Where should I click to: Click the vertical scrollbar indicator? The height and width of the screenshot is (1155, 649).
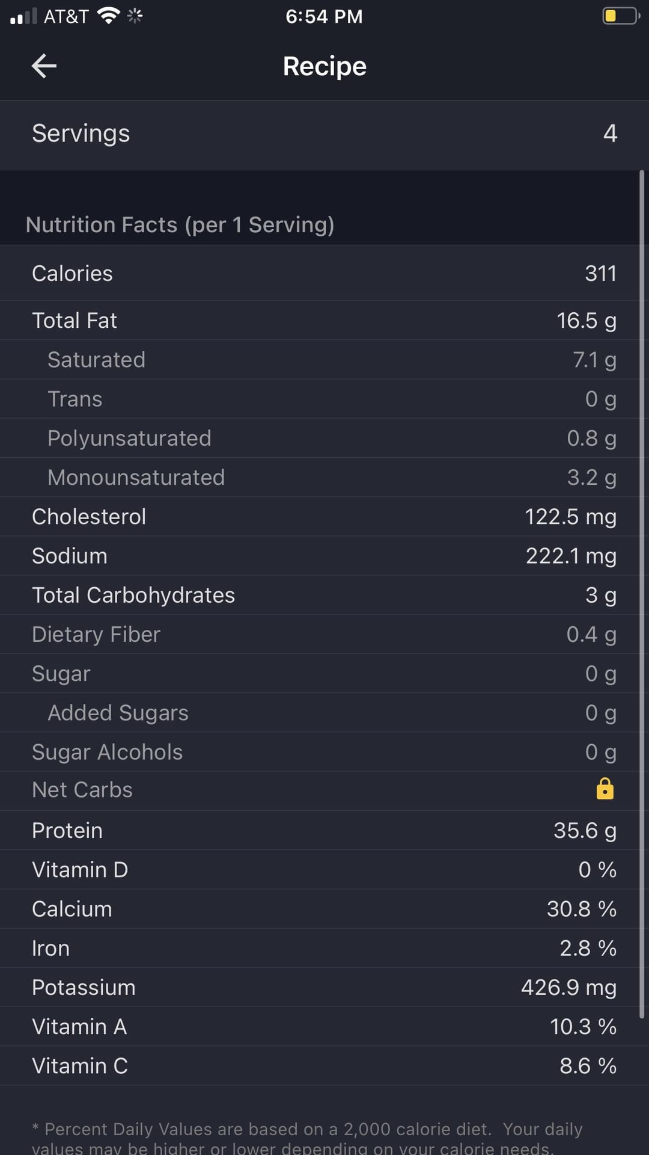pos(642,594)
